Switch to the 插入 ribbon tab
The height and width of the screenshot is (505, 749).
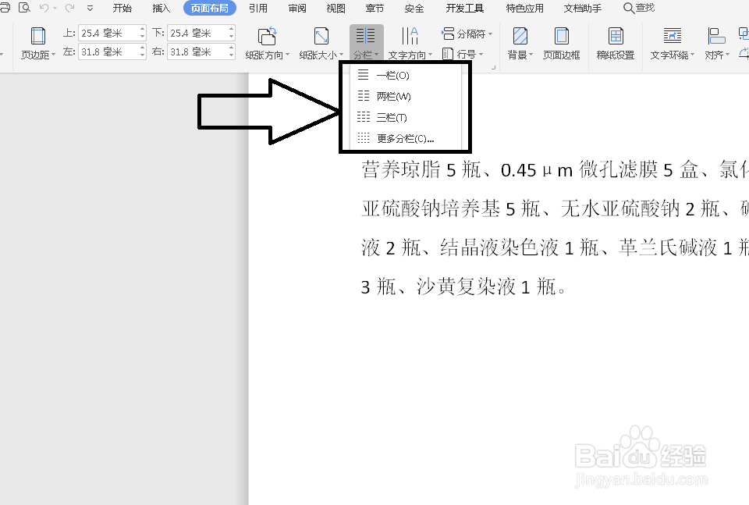click(x=161, y=9)
